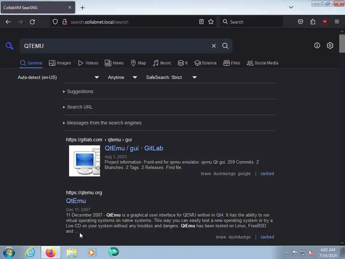Viewport: 345px width, 259px height.
Task: Reload the page with the refresh icon
Action: 32,22
